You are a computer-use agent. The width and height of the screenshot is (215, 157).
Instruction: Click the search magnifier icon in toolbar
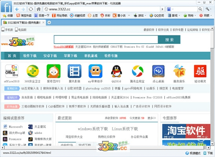200,9
